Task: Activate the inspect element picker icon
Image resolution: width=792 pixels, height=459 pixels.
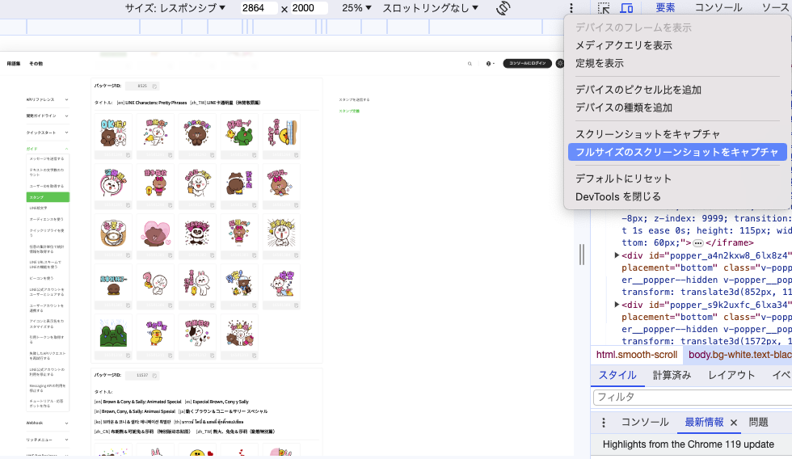Action: pyautogui.click(x=604, y=8)
